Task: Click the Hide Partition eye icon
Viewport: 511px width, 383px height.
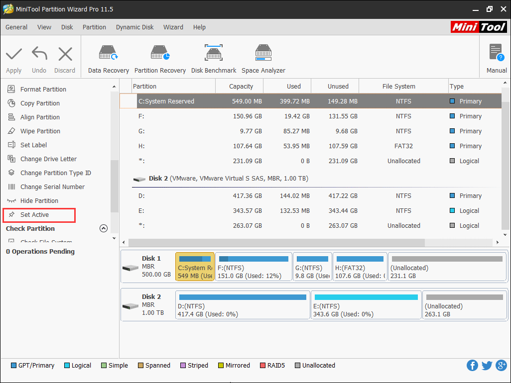Action: coord(11,201)
